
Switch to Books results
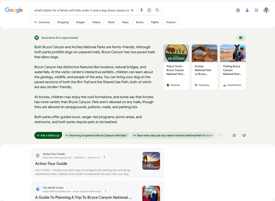[140, 22]
